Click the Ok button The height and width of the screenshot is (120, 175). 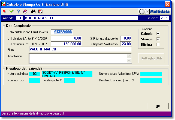click(158, 106)
